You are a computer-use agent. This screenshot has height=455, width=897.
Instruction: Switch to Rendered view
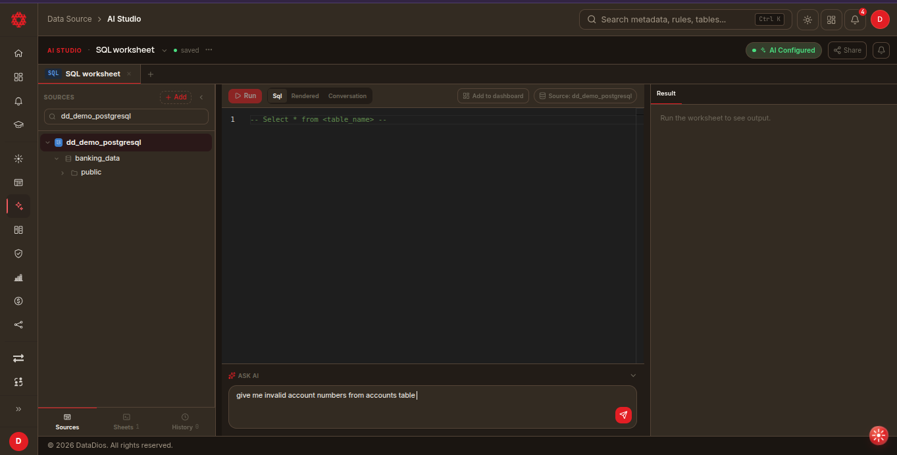(x=305, y=96)
